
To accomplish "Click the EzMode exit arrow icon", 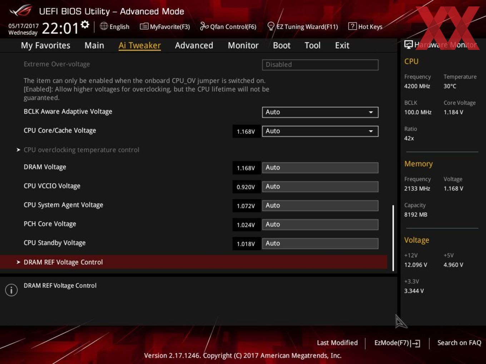I will click(415, 343).
